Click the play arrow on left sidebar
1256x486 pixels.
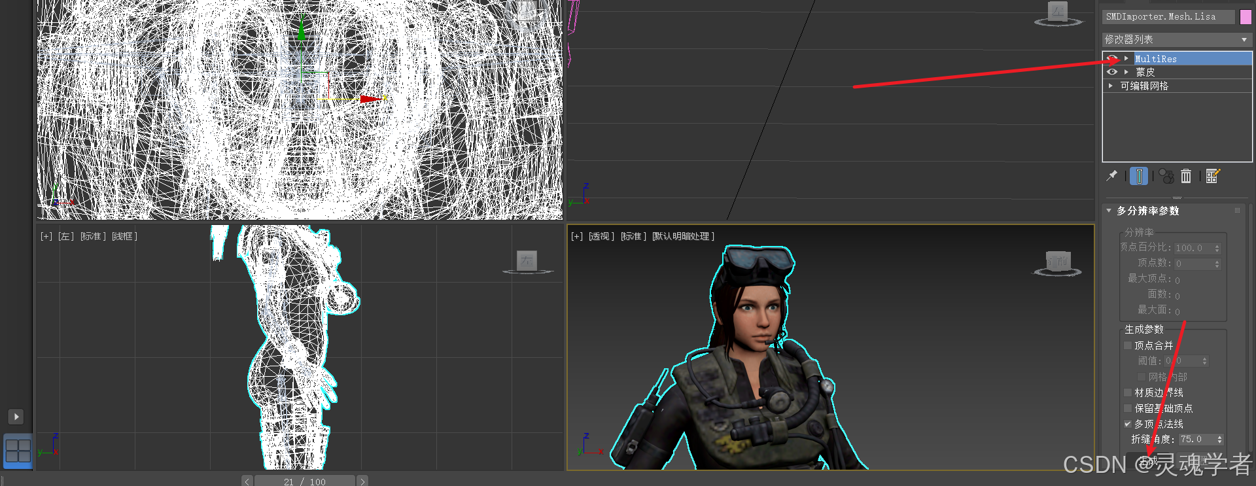[x=16, y=417]
